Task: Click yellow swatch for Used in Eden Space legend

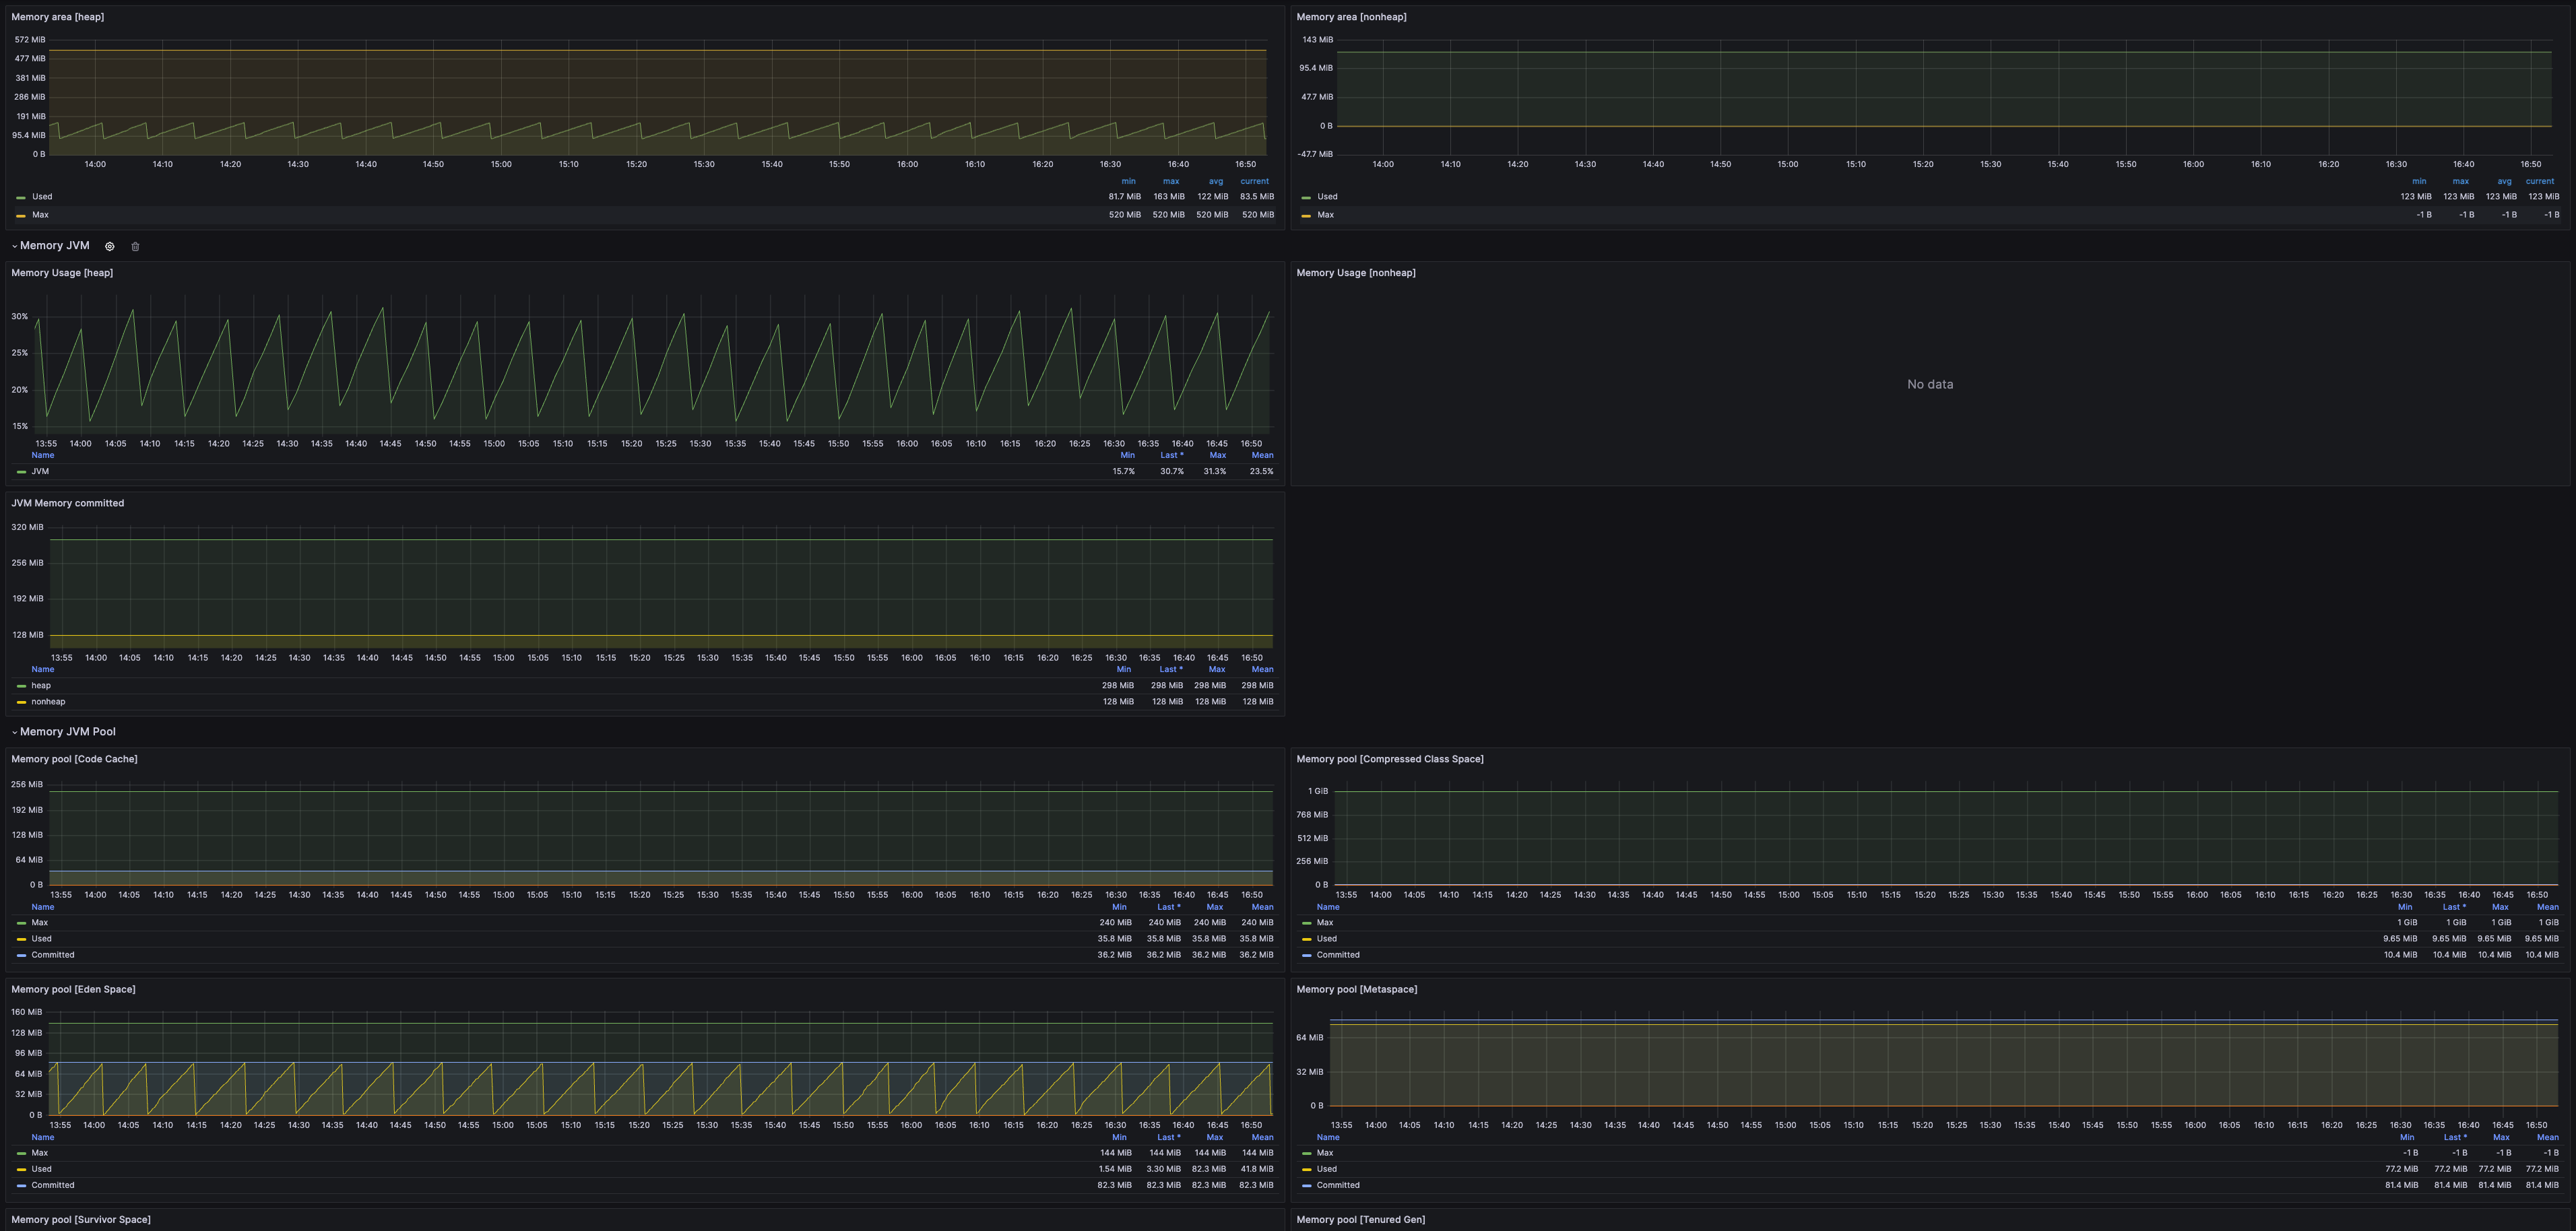Action: 21,1170
